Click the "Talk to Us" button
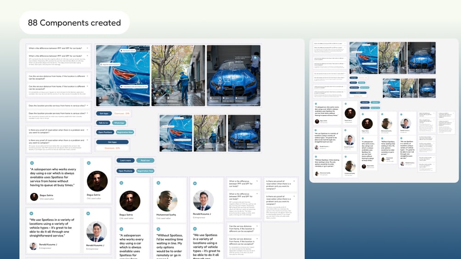This screenshot has width=461, height=259. tap(103, 123)
